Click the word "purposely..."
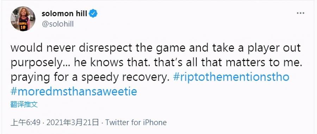The width and height of the screenshot is (317, 134). (41, 63)
